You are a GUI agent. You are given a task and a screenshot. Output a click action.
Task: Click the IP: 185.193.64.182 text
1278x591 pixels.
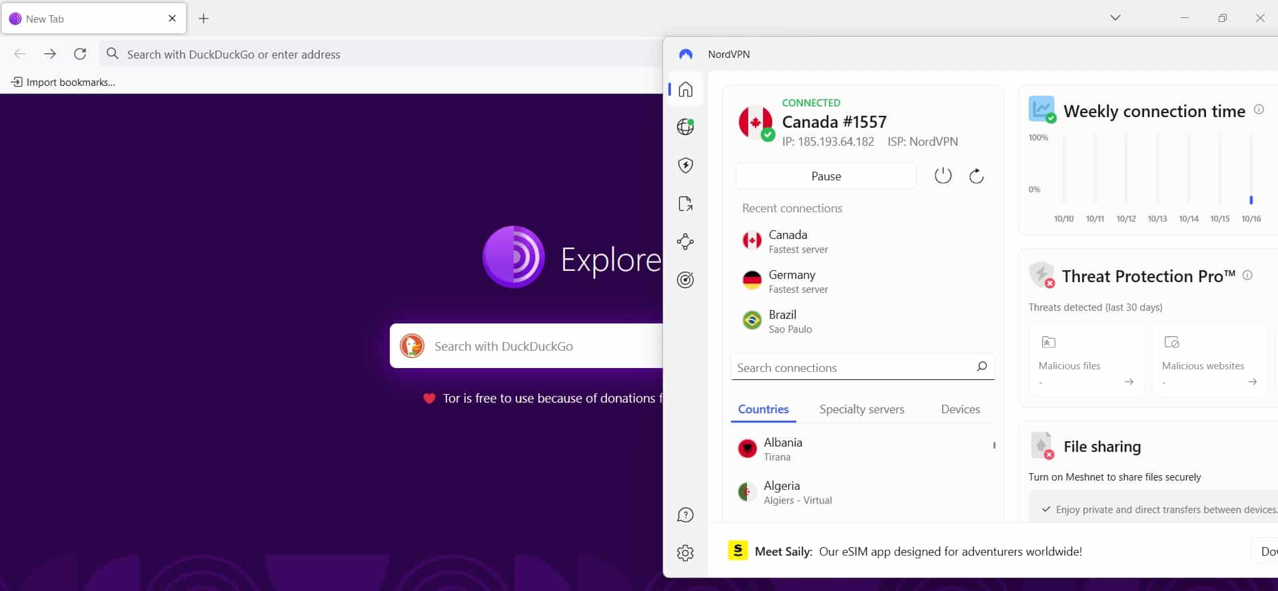tap(828, 142)
